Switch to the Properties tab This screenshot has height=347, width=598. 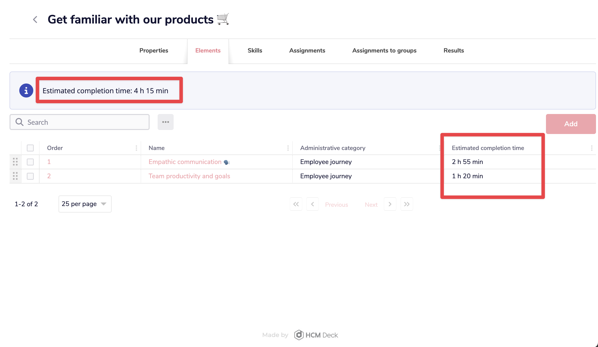[154, 50]
